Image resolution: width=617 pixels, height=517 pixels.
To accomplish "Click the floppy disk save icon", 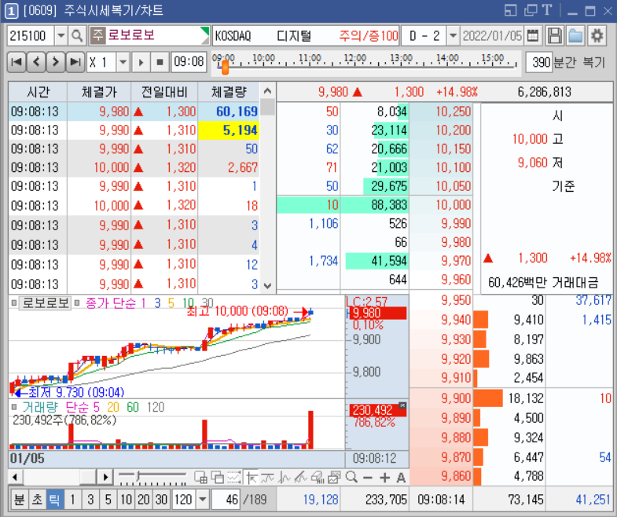I will click(555, 36).
